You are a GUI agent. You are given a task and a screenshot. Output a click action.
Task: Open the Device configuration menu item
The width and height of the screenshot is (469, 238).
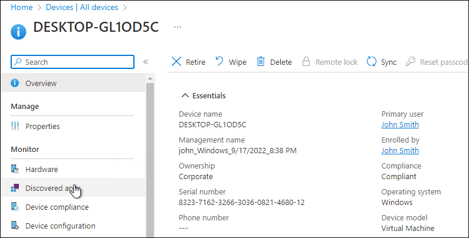click(73, 226)
